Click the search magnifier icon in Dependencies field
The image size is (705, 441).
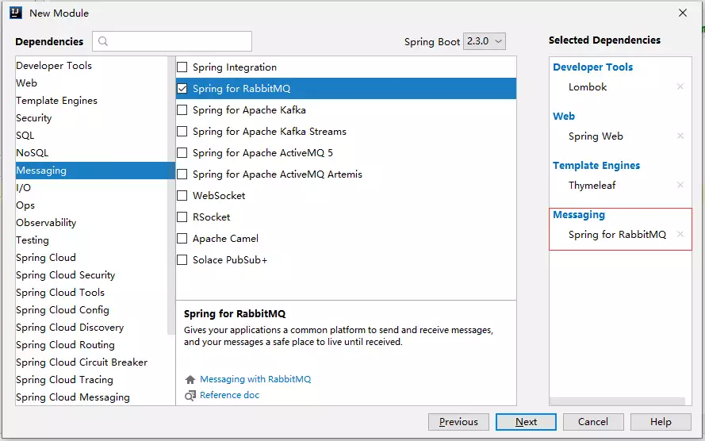[103, 41]
